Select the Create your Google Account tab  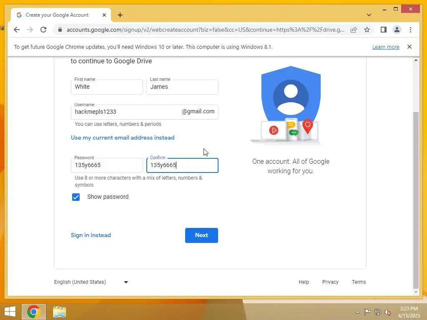tap(61, 15)
